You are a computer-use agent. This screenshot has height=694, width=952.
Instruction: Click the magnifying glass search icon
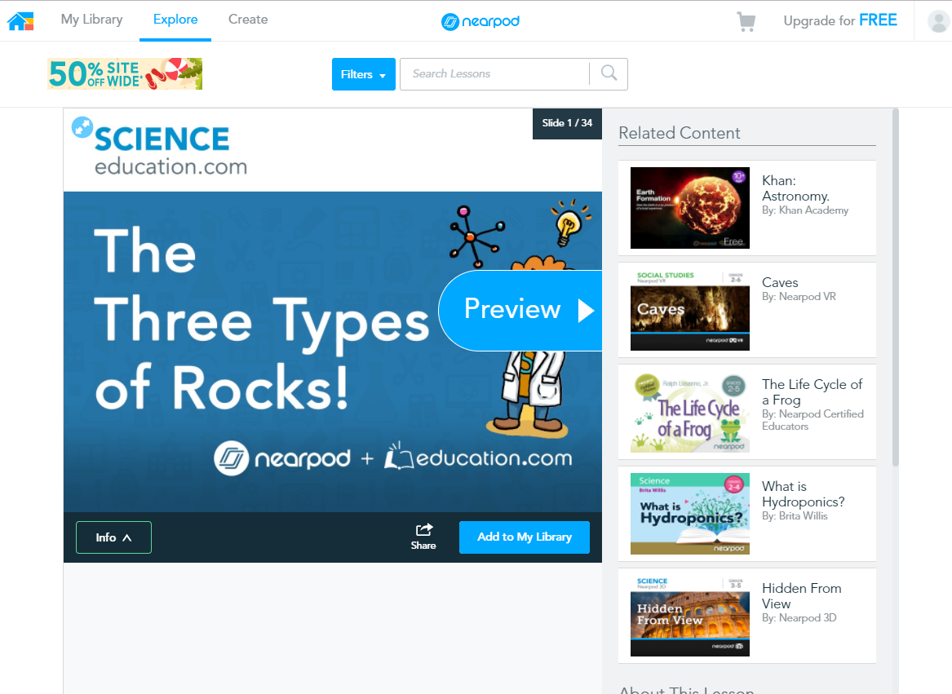tap(609, 73)
